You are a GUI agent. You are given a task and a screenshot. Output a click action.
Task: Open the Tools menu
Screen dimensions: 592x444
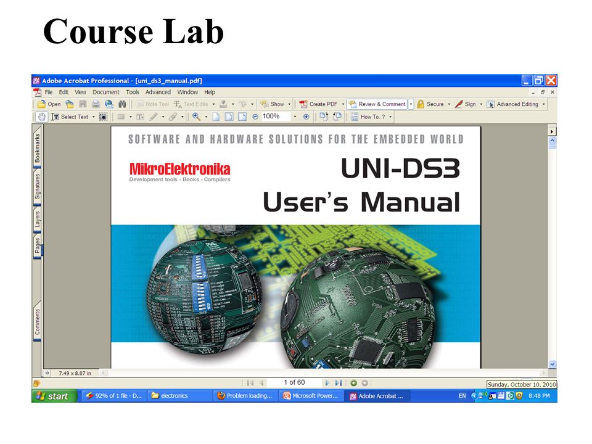click(x=132, y=92)
